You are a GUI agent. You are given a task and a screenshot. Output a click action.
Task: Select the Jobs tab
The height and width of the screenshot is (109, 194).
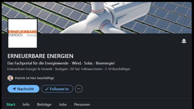point(62,104)
